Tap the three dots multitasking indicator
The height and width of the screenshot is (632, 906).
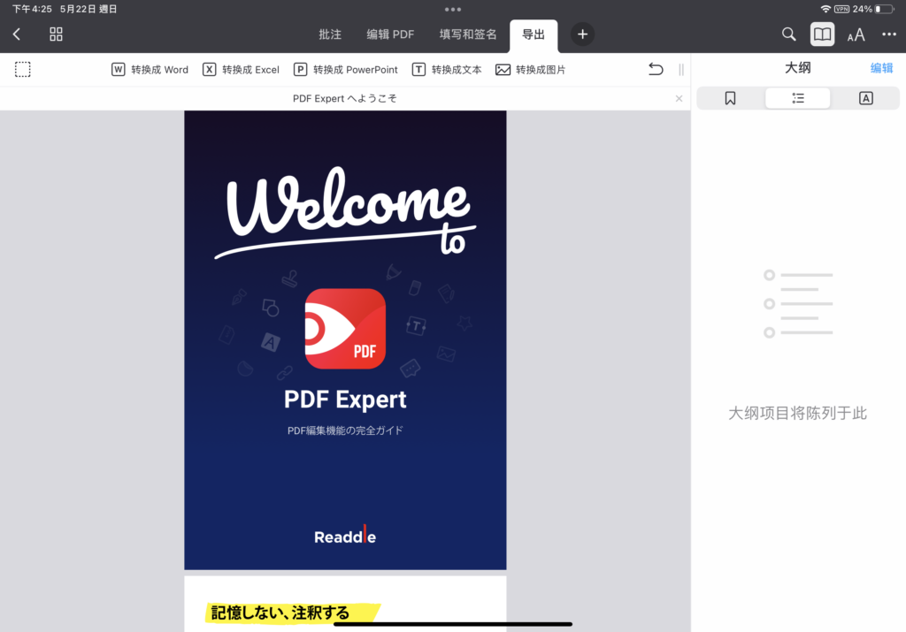[453, 9]
